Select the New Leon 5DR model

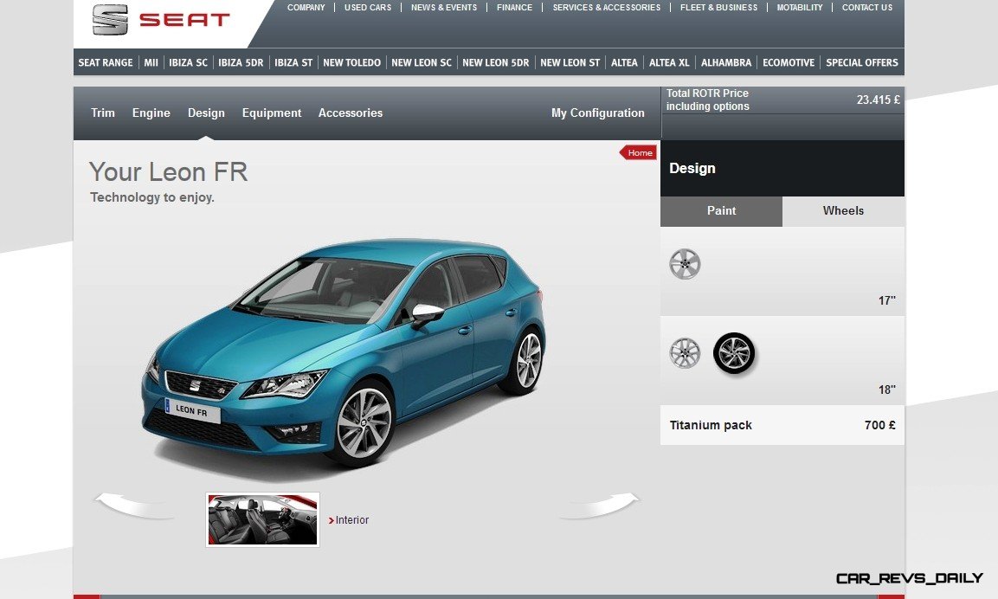(x=496, y=62)
